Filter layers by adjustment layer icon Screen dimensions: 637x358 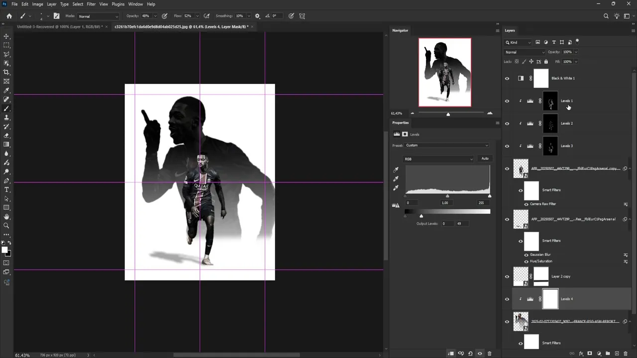546,42
